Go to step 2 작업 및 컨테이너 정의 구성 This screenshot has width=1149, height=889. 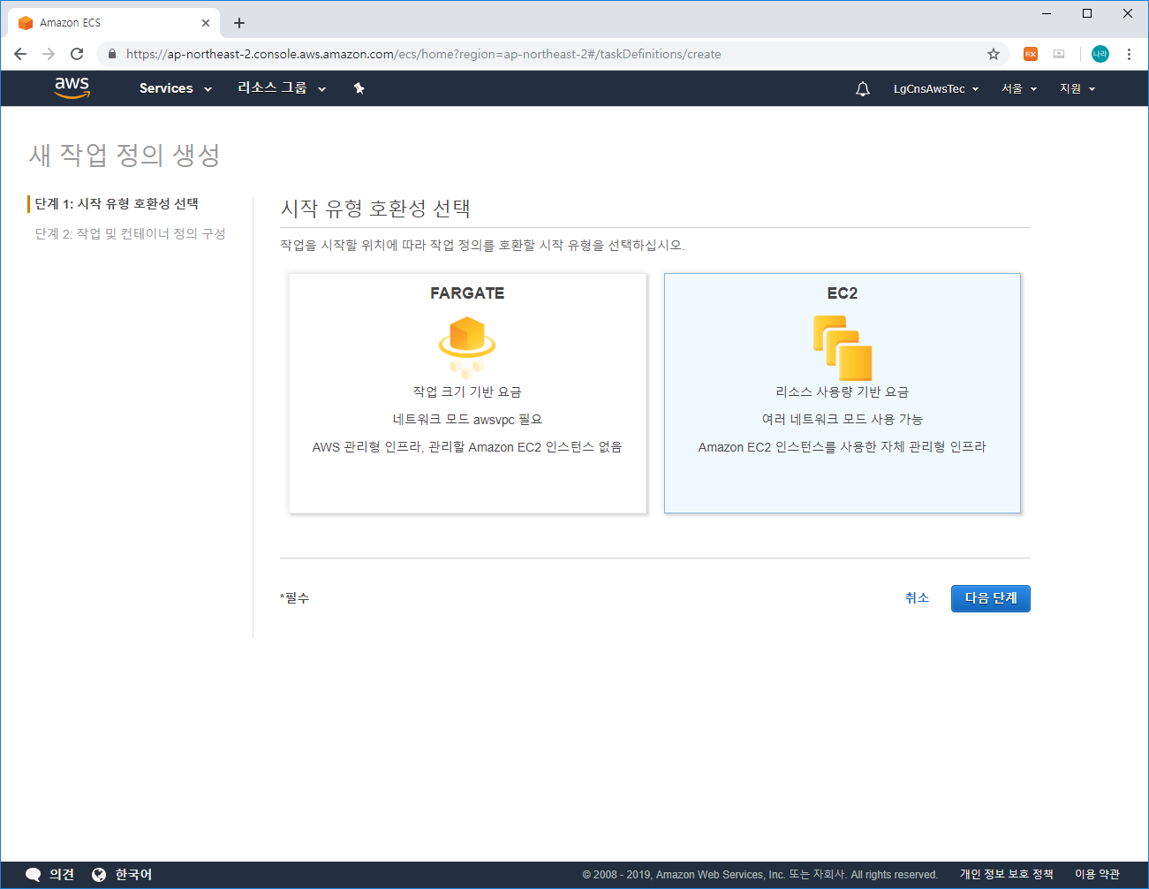tap(130, 233)
